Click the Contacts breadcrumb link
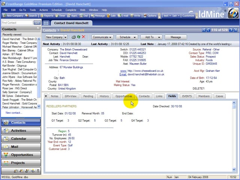Screen dimensions: 240x180 (49, 30)
